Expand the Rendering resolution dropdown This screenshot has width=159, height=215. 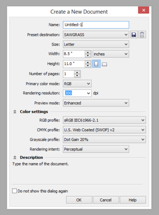click(x=88, y=93)
